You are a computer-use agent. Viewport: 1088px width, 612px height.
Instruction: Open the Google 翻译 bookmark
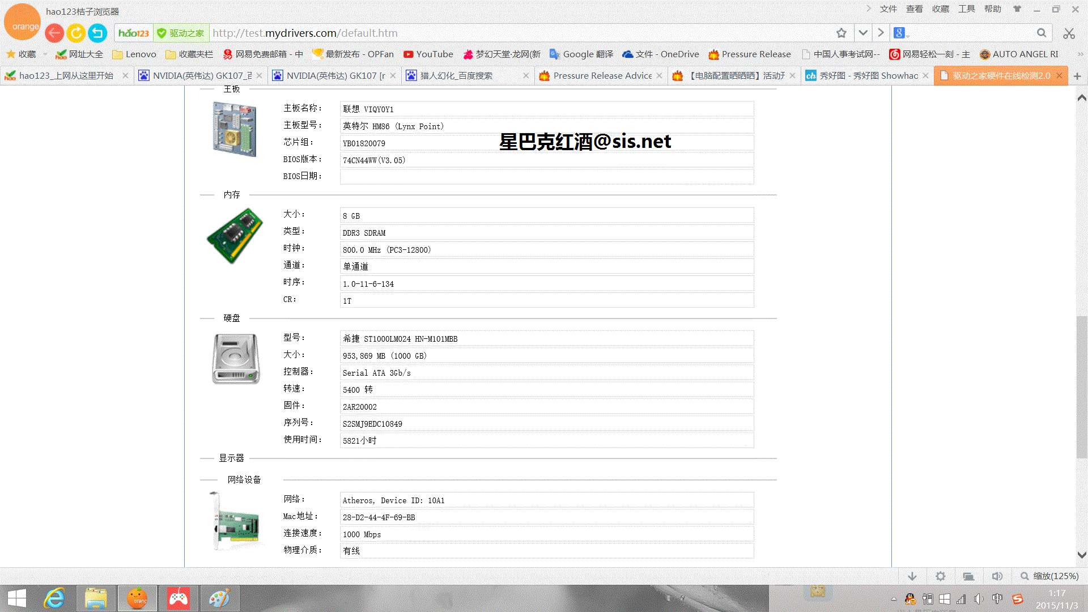(x=581, y=54)
